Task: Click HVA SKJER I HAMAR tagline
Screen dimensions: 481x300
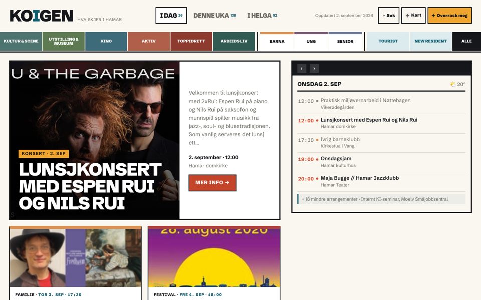Action: point(99,20)
